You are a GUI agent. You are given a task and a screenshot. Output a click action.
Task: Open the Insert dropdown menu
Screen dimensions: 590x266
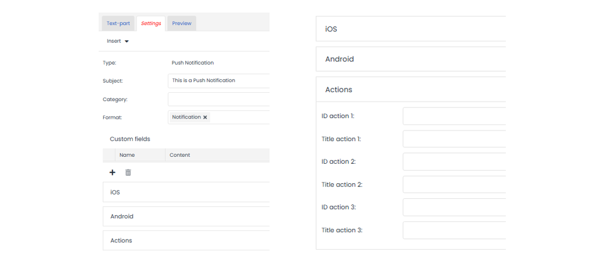coord(117,41)
